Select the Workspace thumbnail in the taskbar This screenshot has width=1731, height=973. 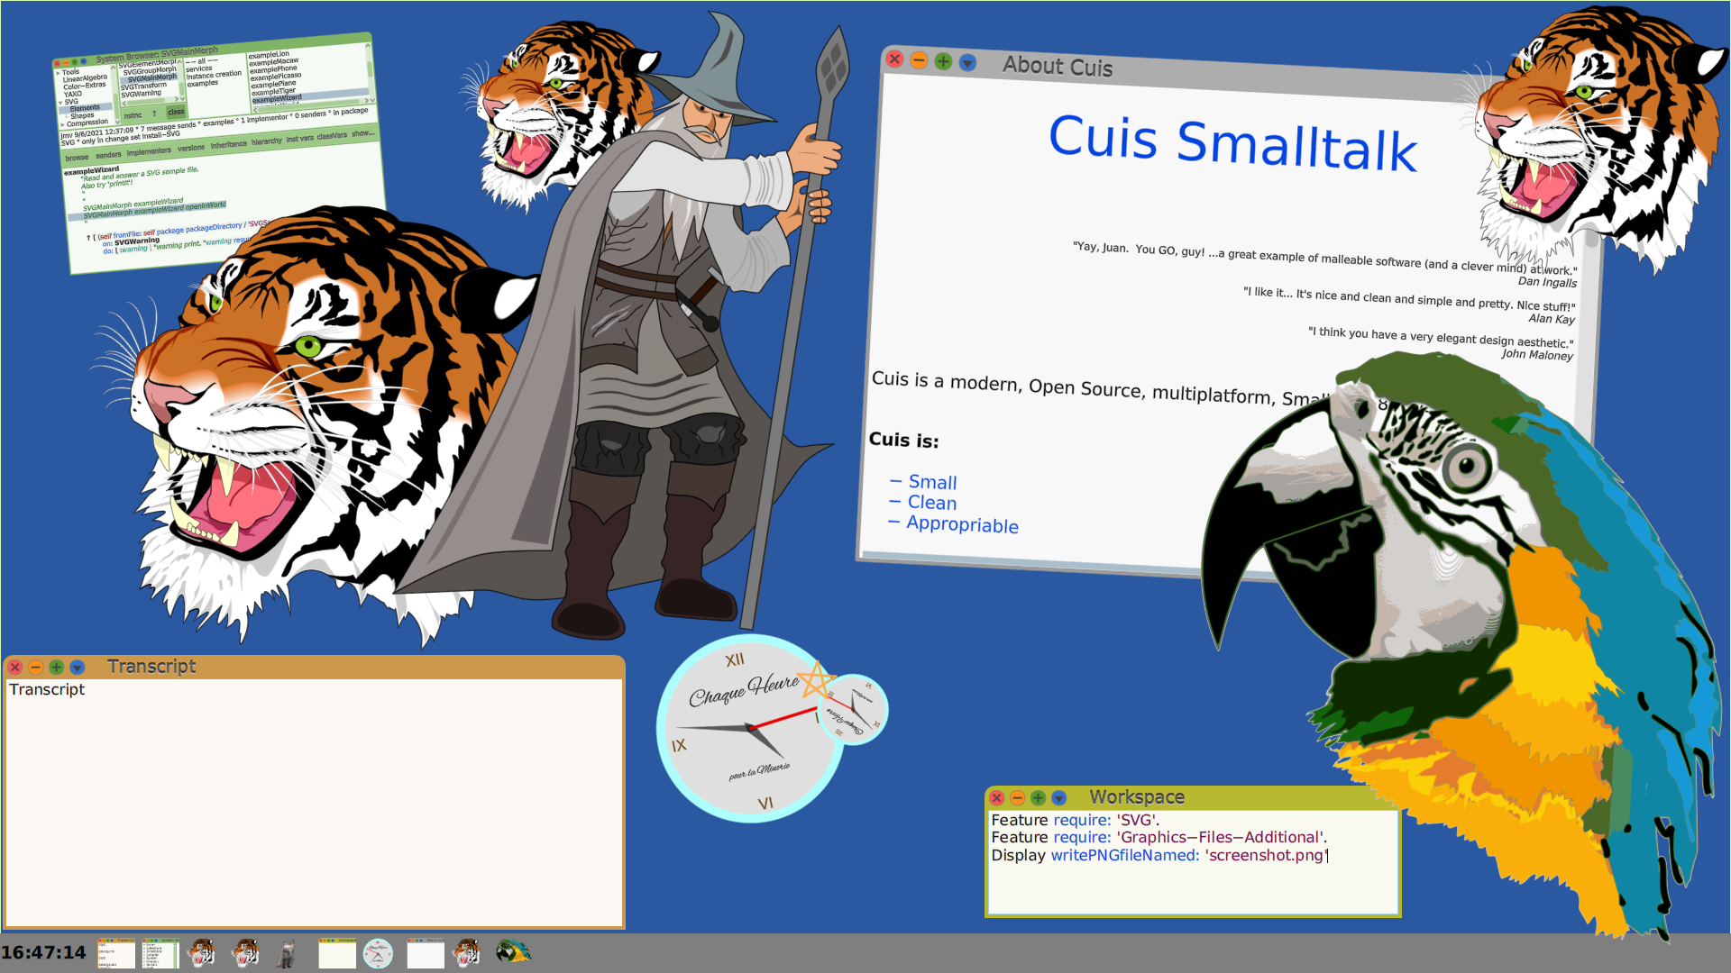point(337,953)
